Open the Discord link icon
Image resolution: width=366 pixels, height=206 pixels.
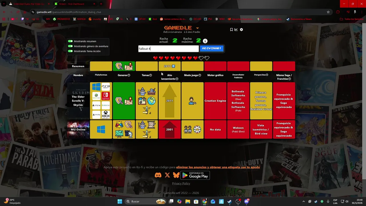point(158,175)
